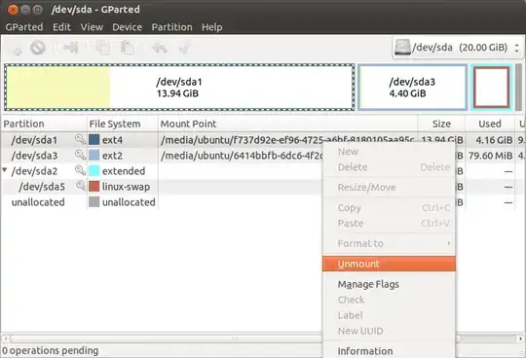Click the Undo last operation toolbar icon
The width and height of the screenshot is (526, 358).
tap(160, 49)
